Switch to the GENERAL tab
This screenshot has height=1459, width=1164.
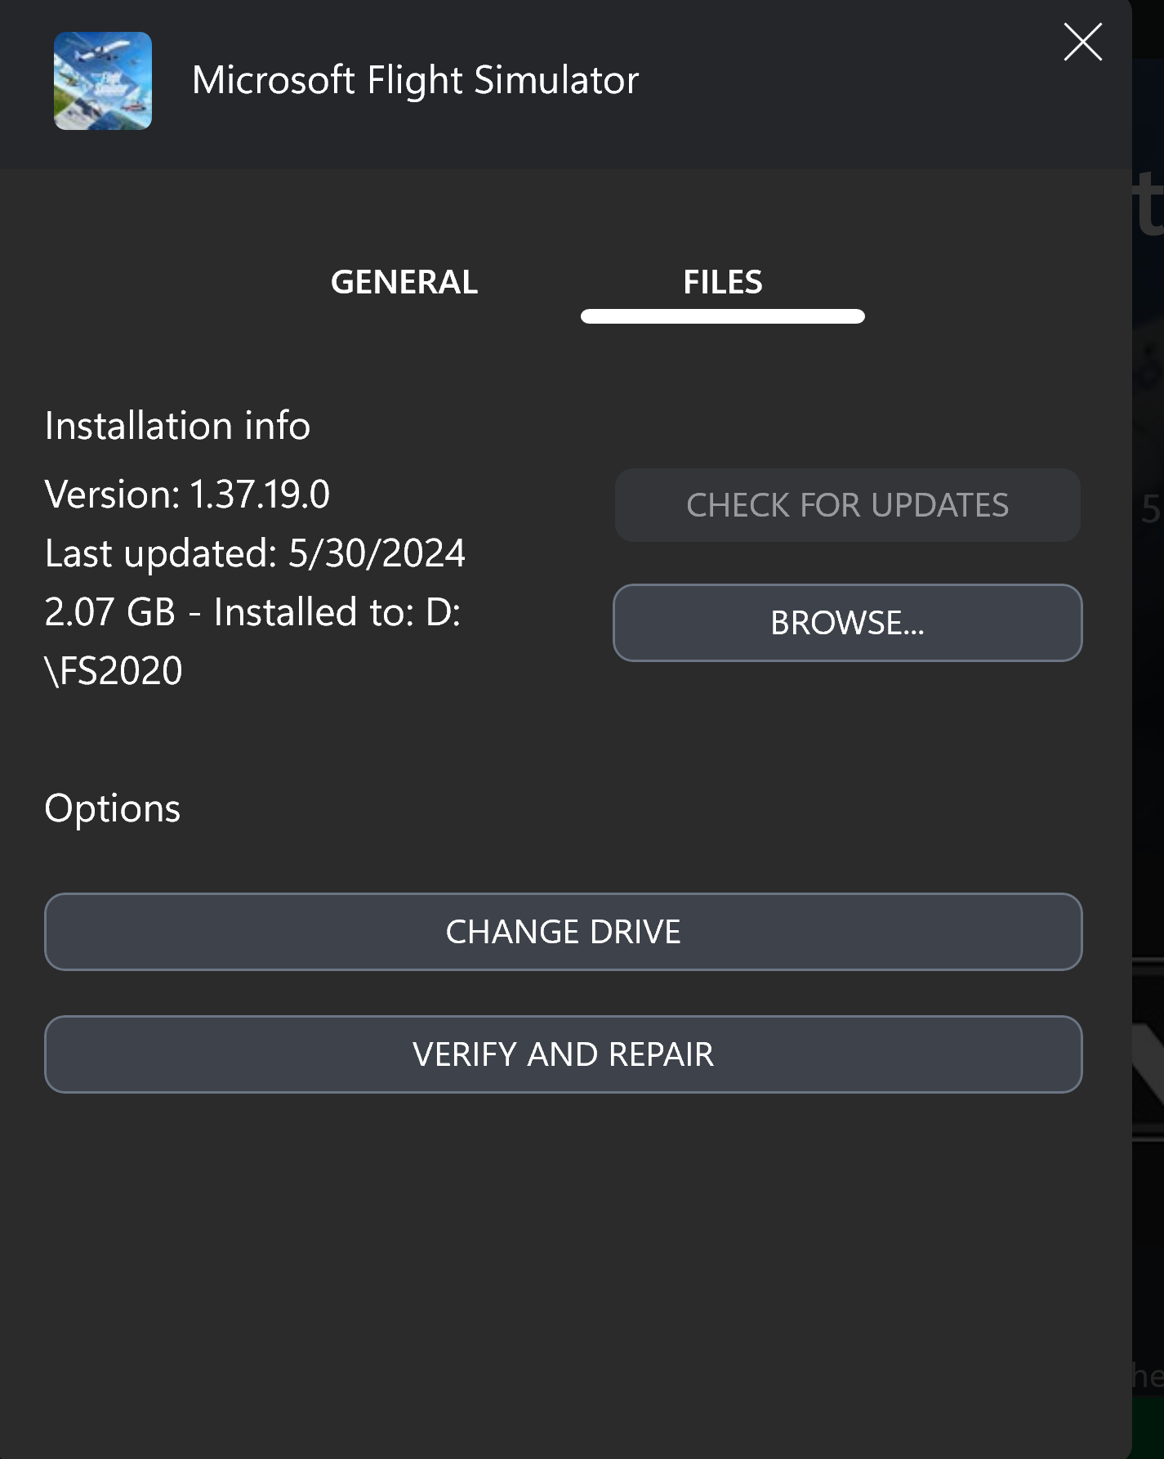pyautogui.click(x=404, y=283)
